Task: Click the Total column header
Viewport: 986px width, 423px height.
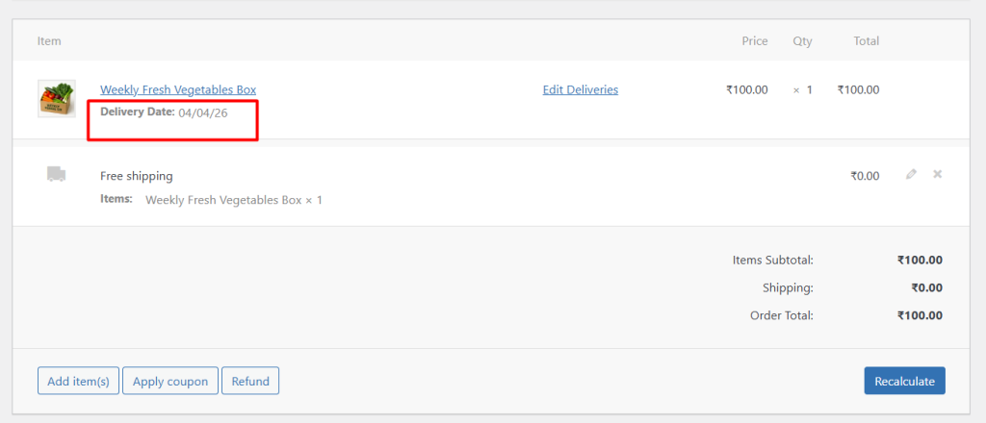Action: click(x=866, y=41)
